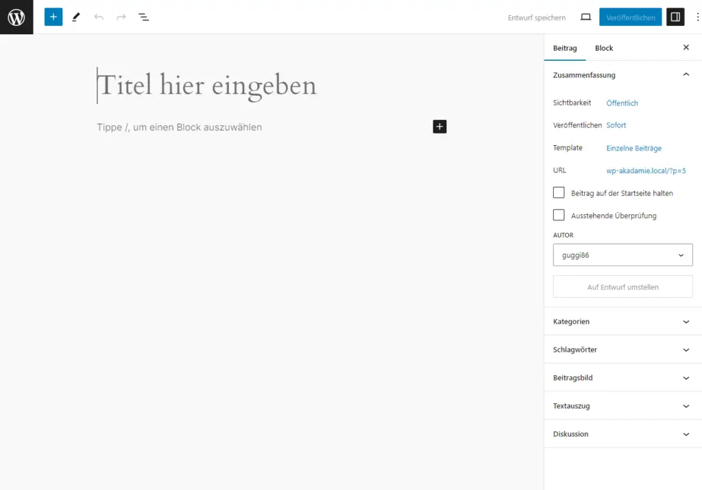Image resolution: width=702 pixels, height=490 pixels.
Task: Expand the Textauszug panel
Action: (x=622, y=406)
